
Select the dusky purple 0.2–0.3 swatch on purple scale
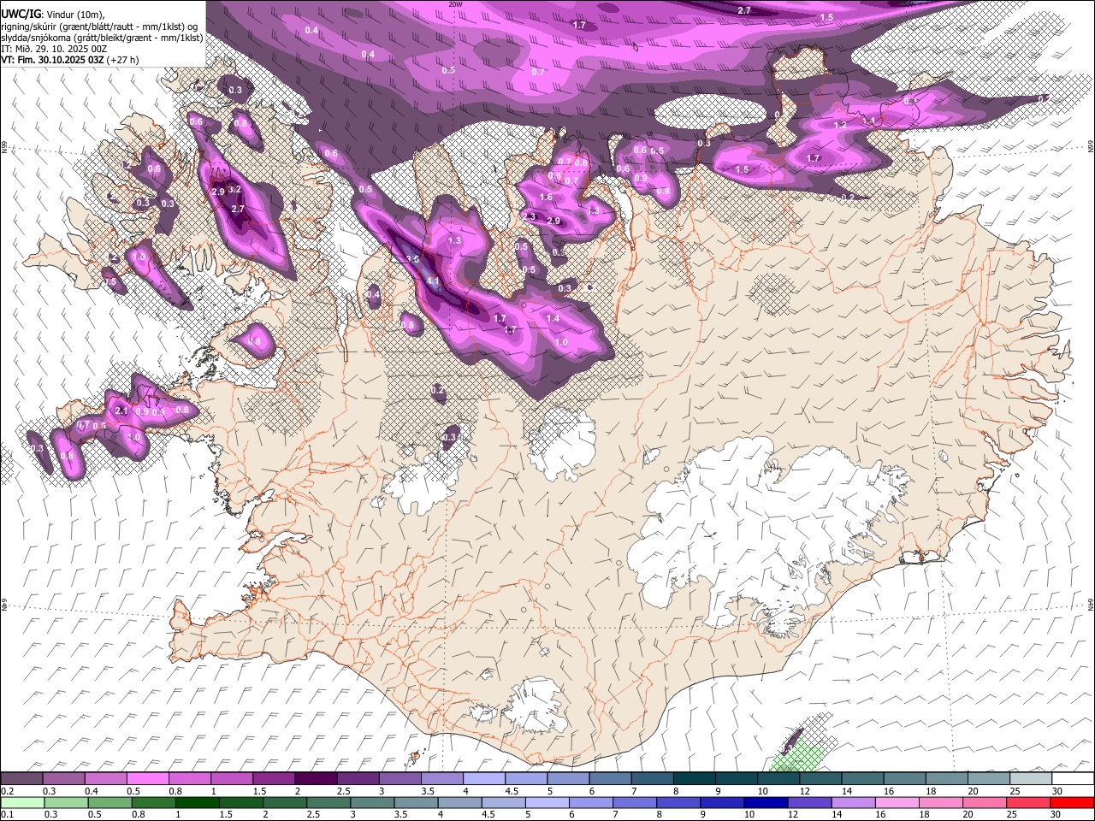[21, 779]
